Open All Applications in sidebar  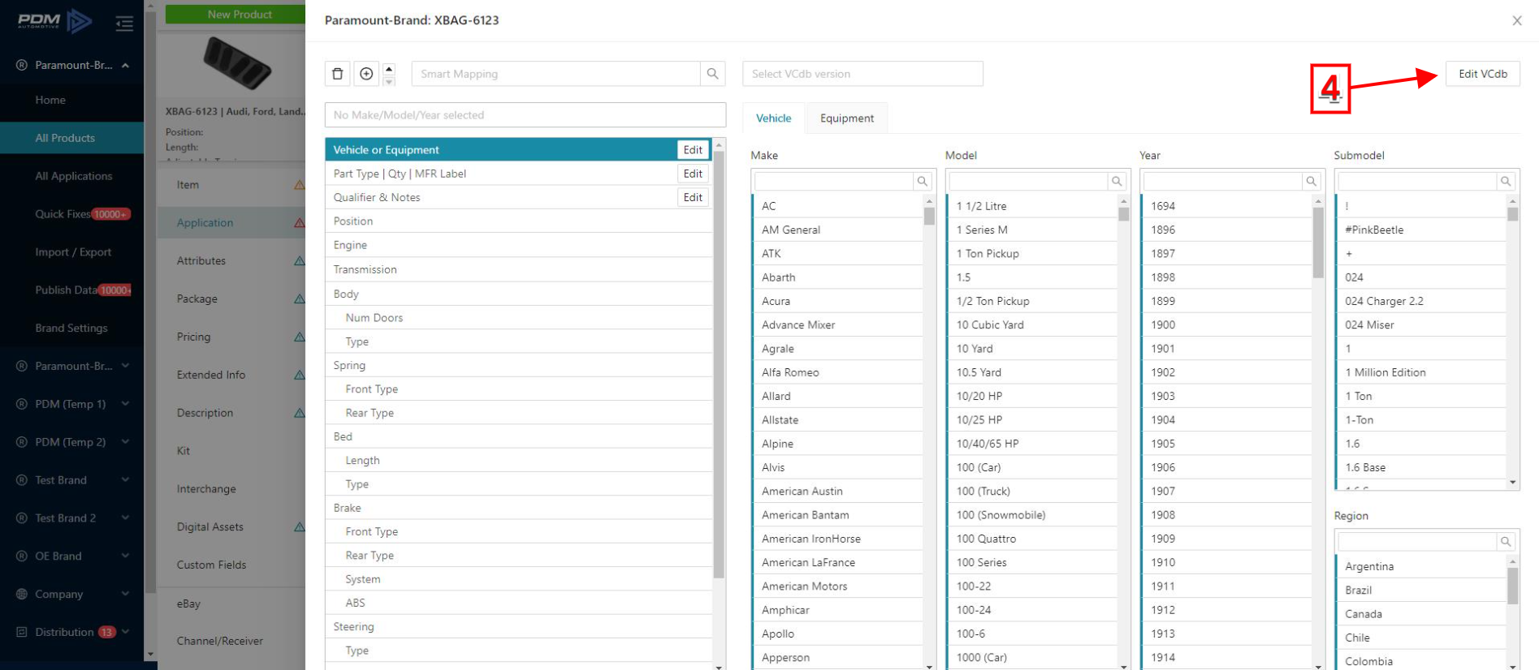[72, 176]
